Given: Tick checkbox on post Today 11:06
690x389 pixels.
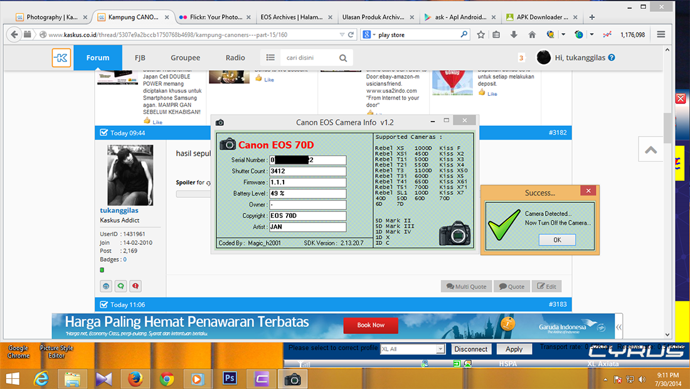Looking at the screenshot, I should point(104,304).
